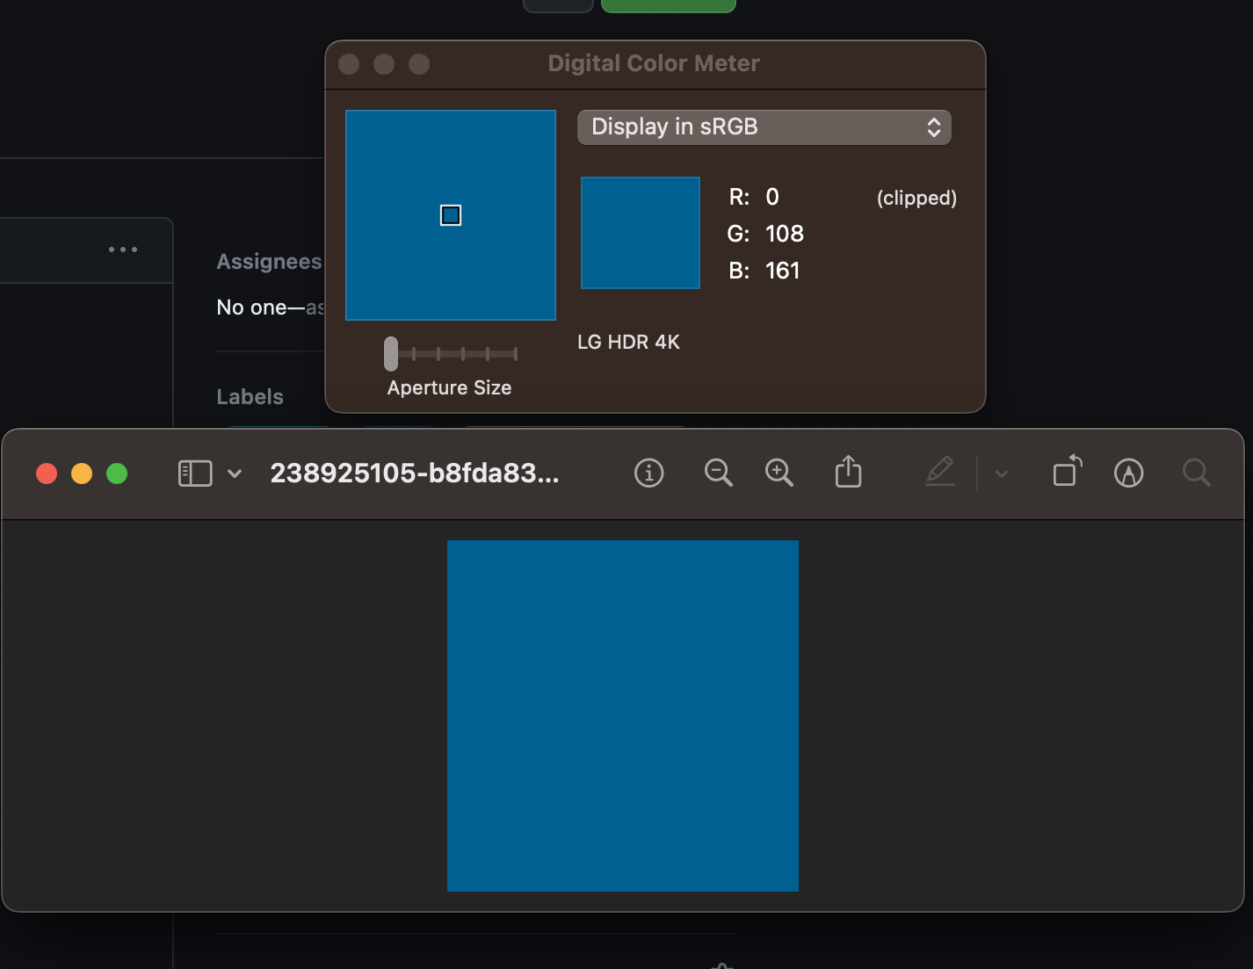This screenshot has height=969, width=1253.
Task: Select the Markup pencil icon
Action: [x=940, y=473]
